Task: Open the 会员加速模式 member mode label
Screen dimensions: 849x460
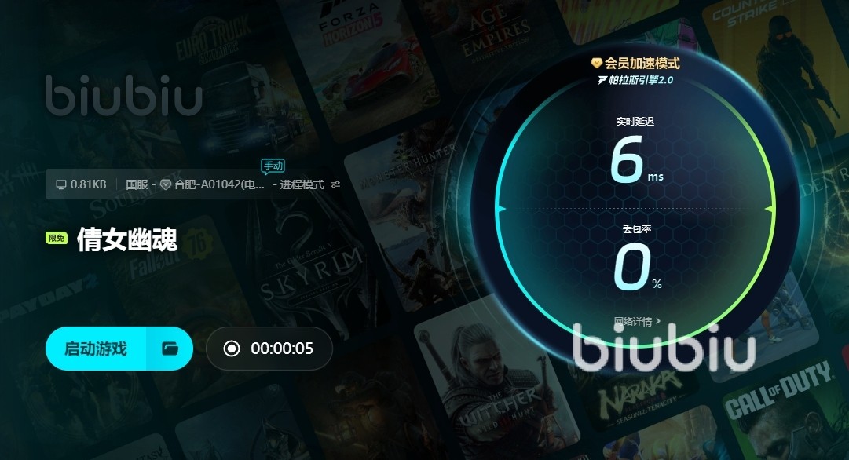Action: [x=642, y=64]
